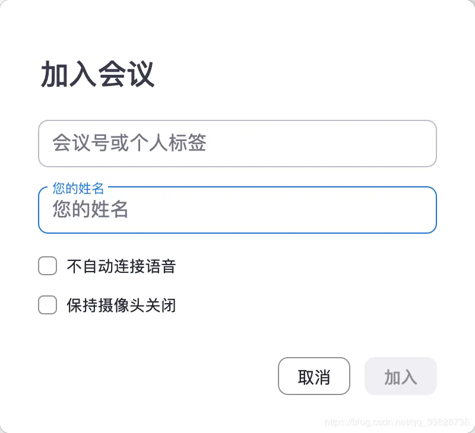Toggle off auto audio connection setting
The width and height of the screenshot is (475, 433).
47,266
